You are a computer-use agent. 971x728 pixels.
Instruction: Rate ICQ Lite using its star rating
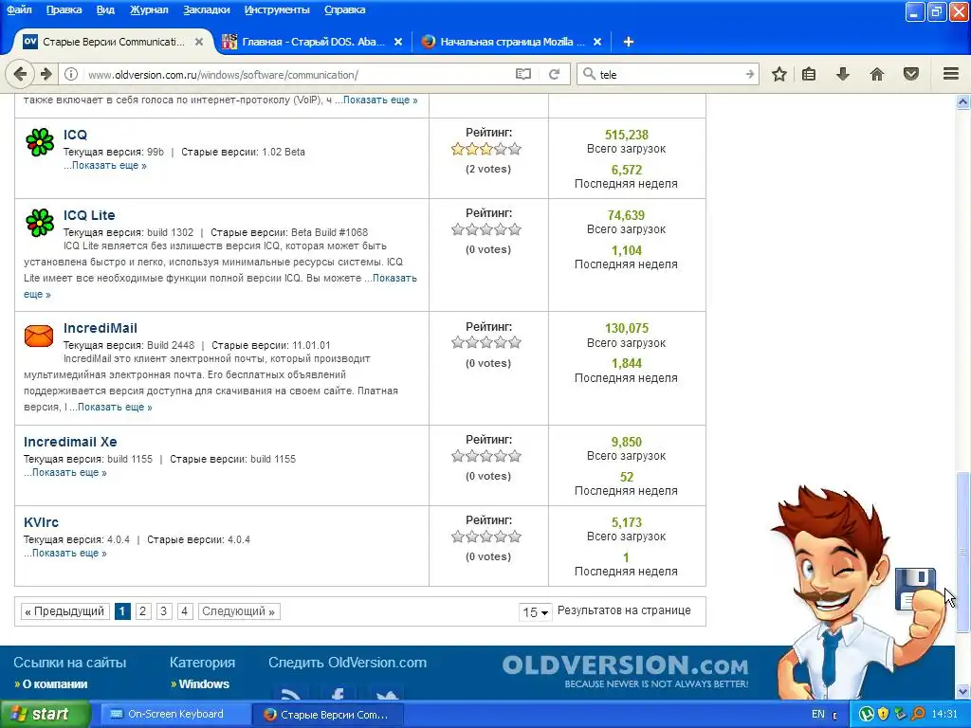pos(486,229)
